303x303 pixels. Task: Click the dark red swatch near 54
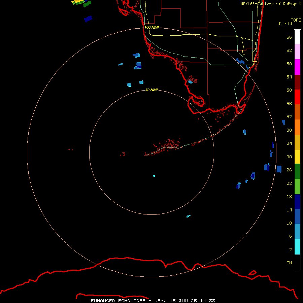(x=297, y=82)
